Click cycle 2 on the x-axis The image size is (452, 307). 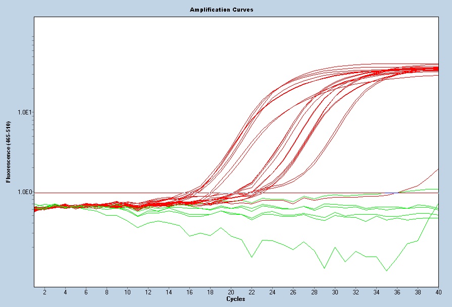44,292
